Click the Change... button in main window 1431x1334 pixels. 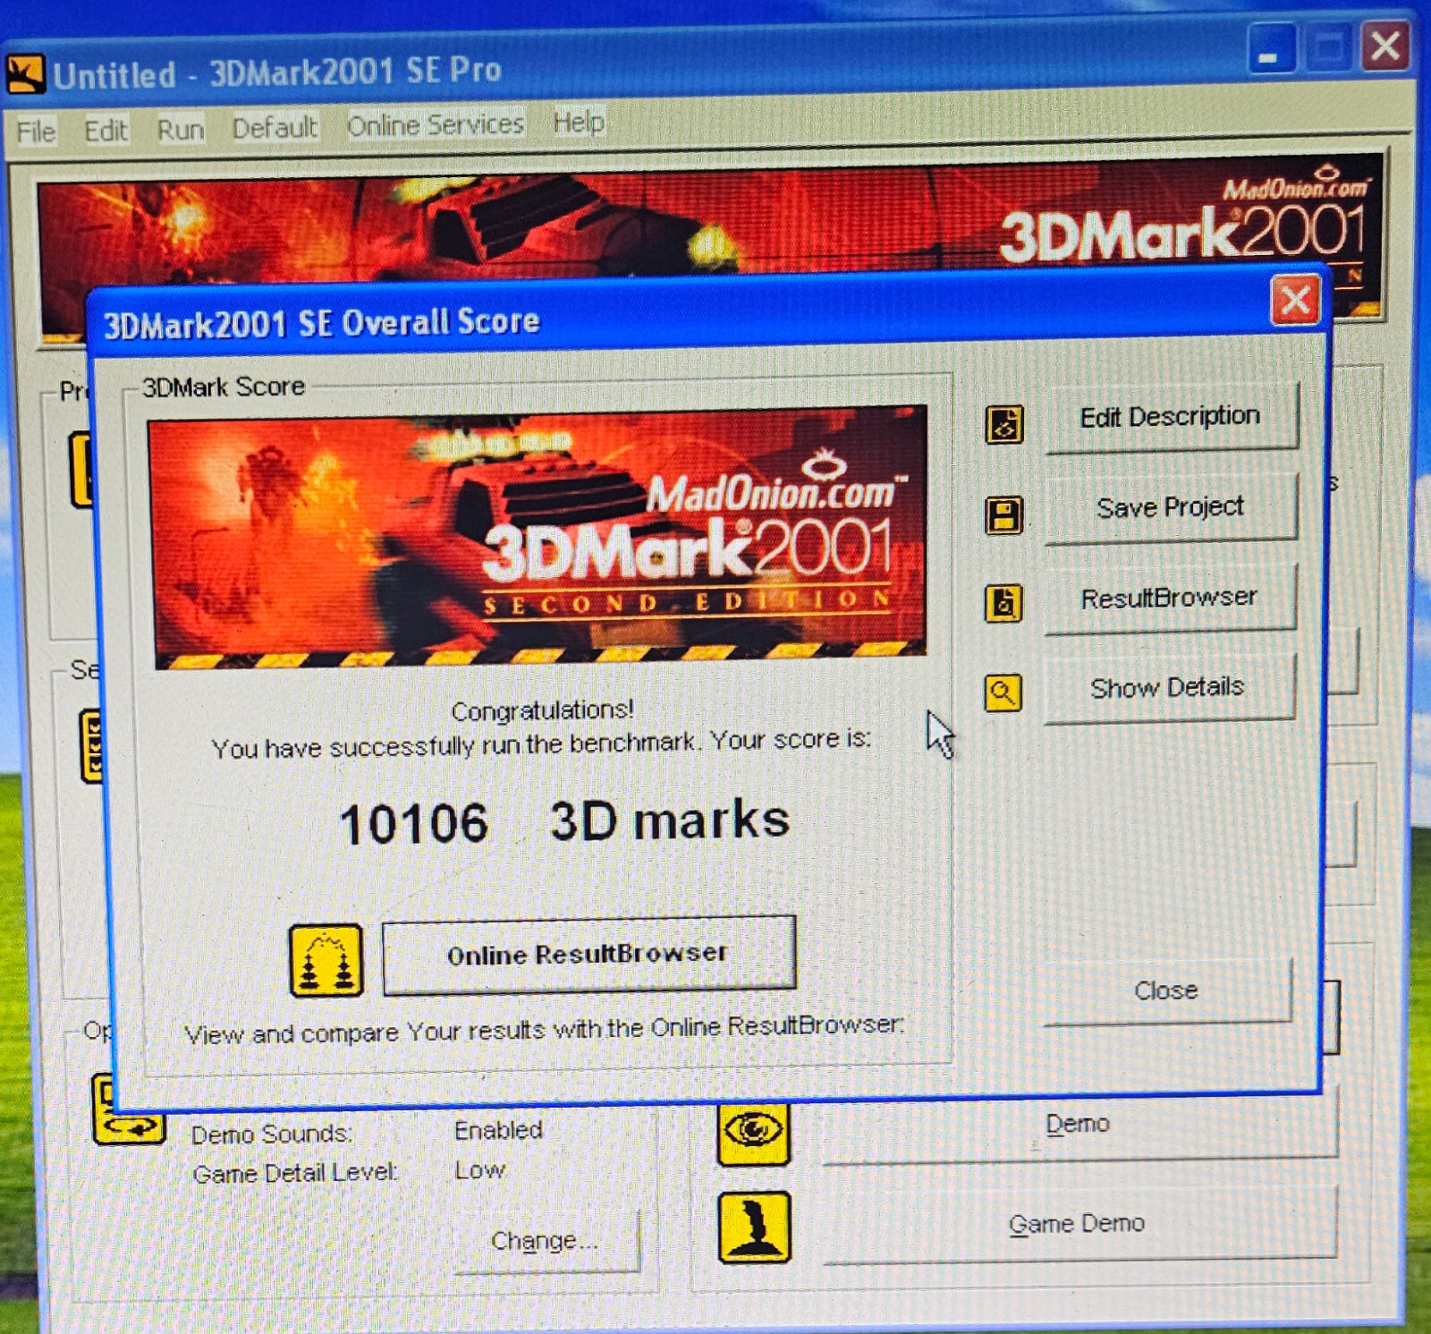point(546,1241)
